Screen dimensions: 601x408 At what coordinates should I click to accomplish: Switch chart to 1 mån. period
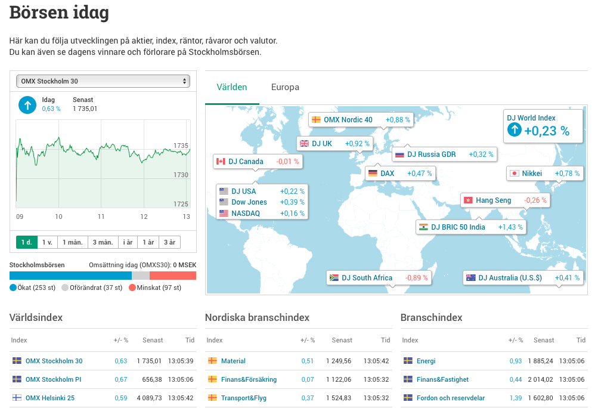point(72,242)
